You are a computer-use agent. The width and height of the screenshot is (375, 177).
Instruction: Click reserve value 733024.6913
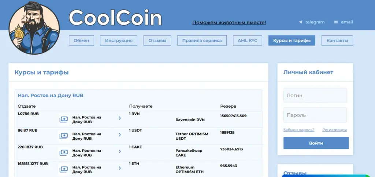[x=231, y=149]
